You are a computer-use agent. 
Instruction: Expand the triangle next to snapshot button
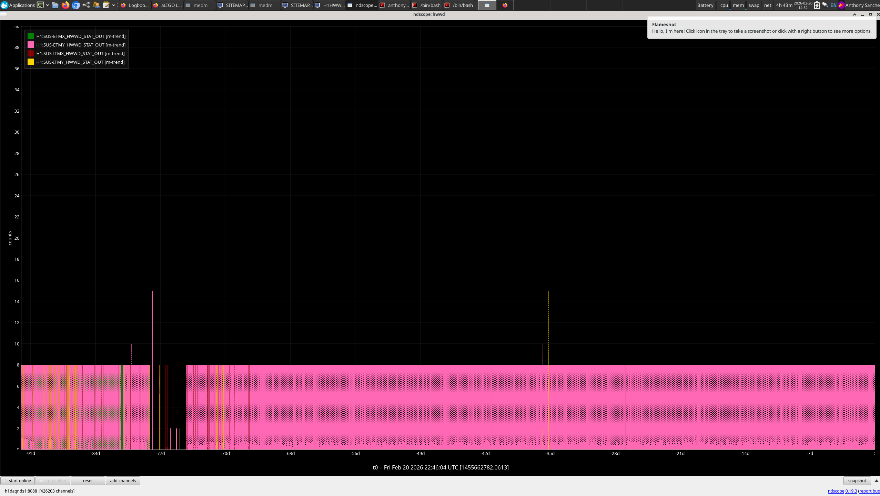876,480
